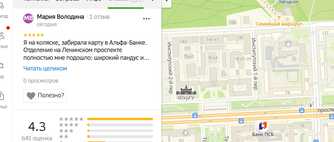
Task: Click building label '141 к1'
Action: pos(212,39)
